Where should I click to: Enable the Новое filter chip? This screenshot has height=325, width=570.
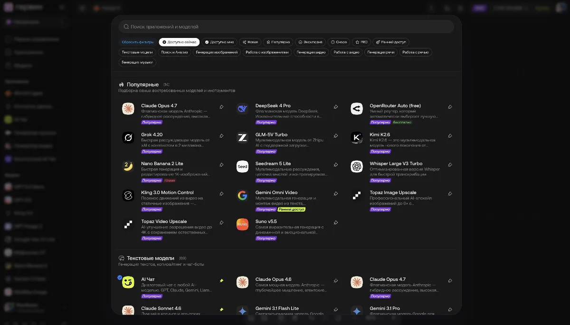[x=250, y=42]
